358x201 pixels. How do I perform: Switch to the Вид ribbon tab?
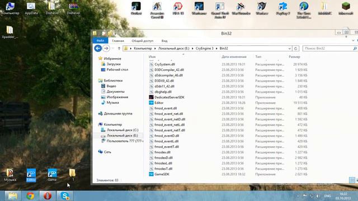(x=164, y=41)
